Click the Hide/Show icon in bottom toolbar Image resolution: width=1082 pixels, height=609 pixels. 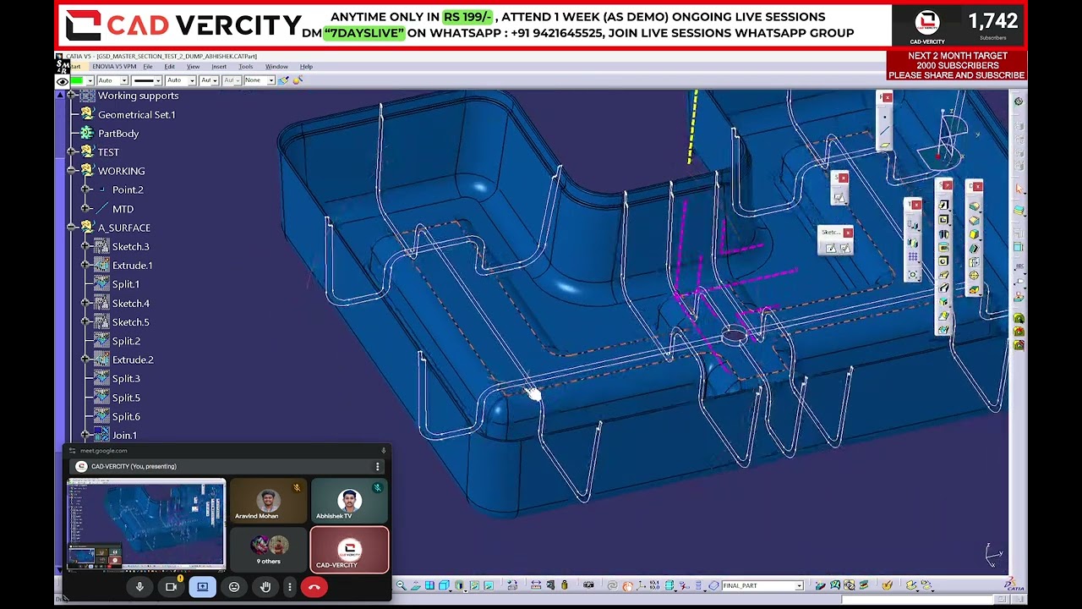[x=475, y=585]
